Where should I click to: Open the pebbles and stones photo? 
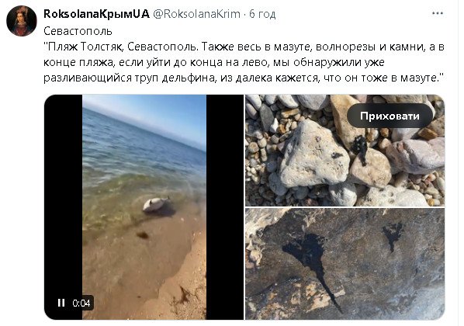tap(345, 151)
